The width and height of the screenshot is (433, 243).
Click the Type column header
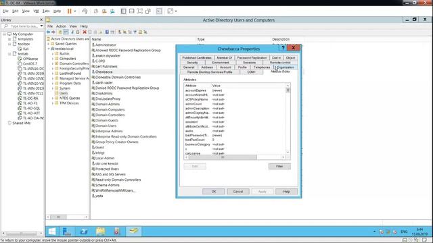tap(233, 39)
